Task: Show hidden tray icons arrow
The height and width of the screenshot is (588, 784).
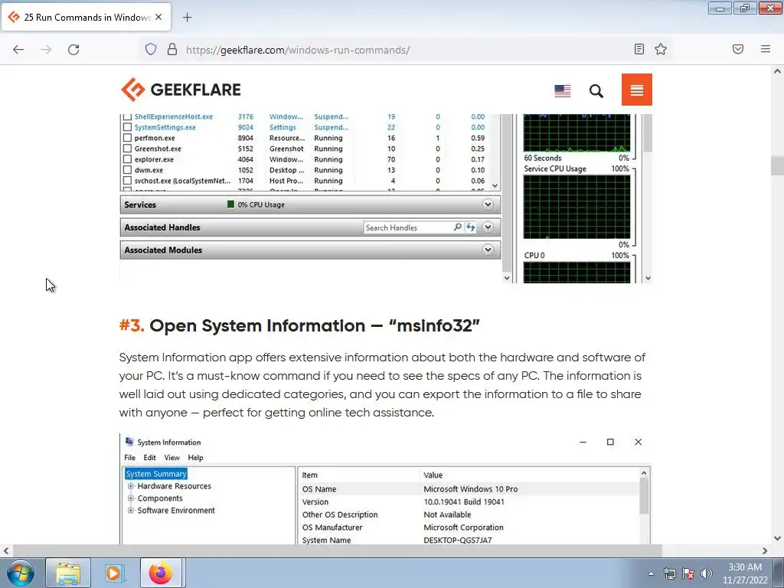Action: coord(651,573)
